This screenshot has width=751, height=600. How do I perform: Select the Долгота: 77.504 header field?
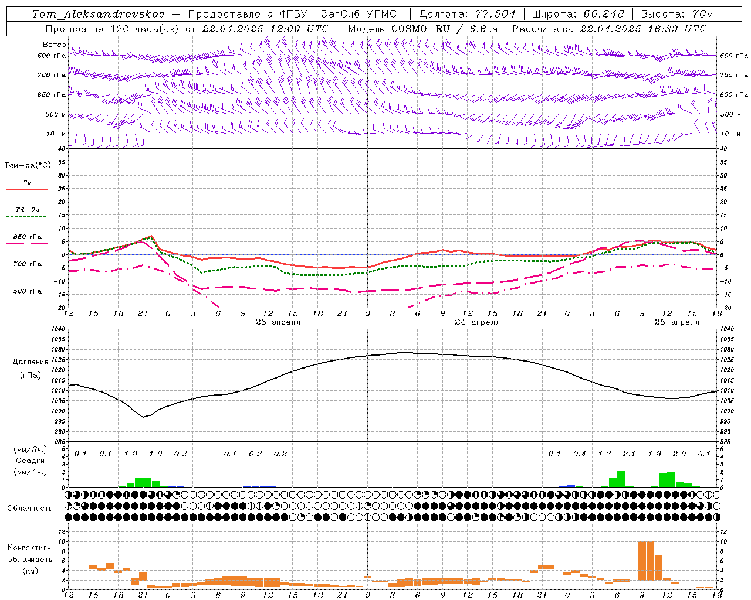pyautogui.click(x=468, y=14)
